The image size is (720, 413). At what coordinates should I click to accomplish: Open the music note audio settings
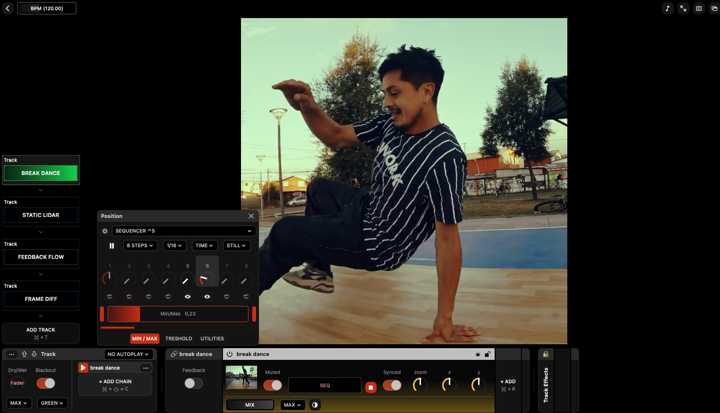click(668, 8)
